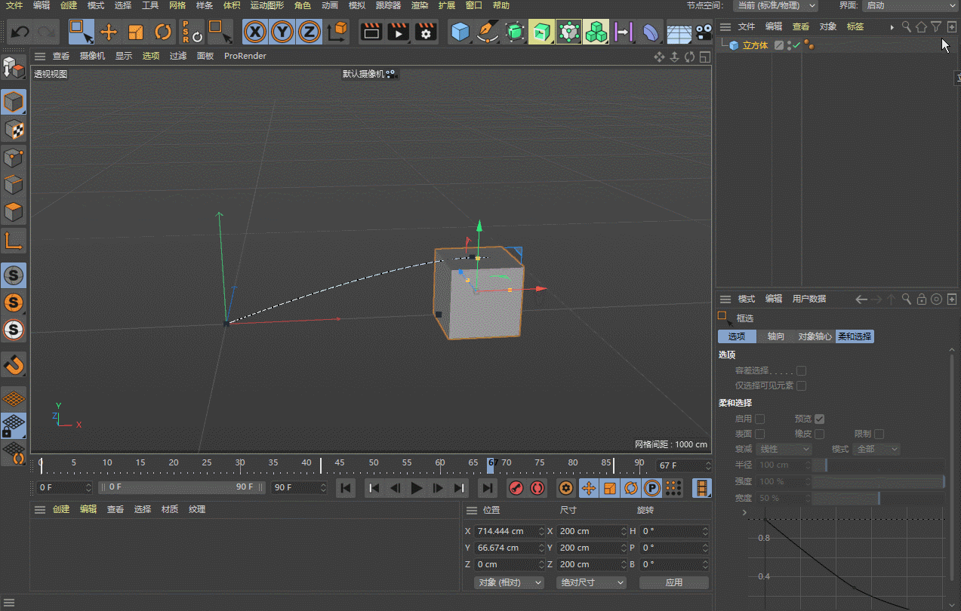
Task: Click the 应用 button
Action: click(673, 582)
